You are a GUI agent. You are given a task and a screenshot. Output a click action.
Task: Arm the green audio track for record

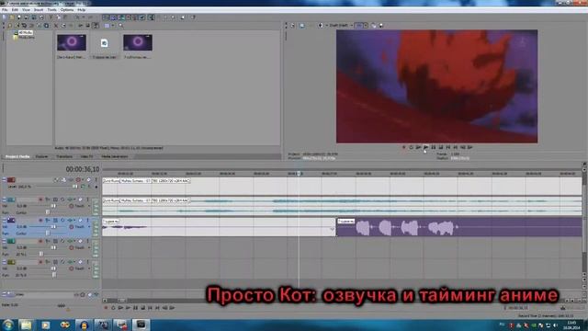point(40,241)
